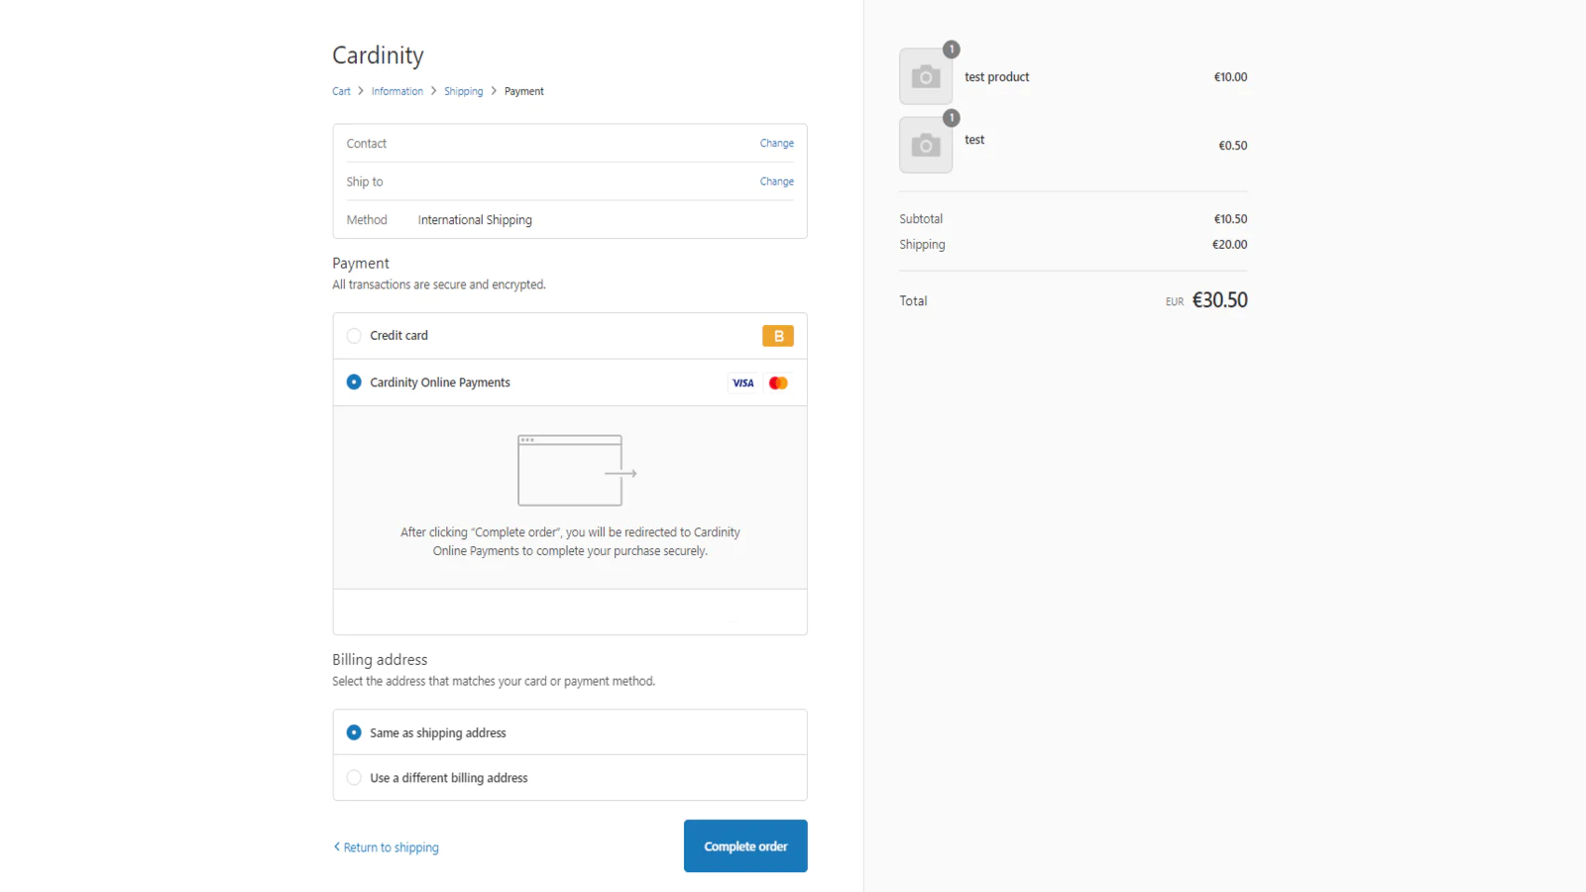1586x892 pixels.
Task: Click the Complete order button
Action: tap(745, 846)
